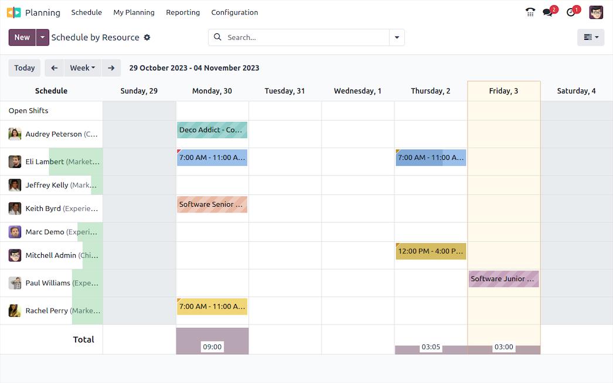The image size is (613, 383).
Task: Open the activities clock icon
Action: pos(571,12)
